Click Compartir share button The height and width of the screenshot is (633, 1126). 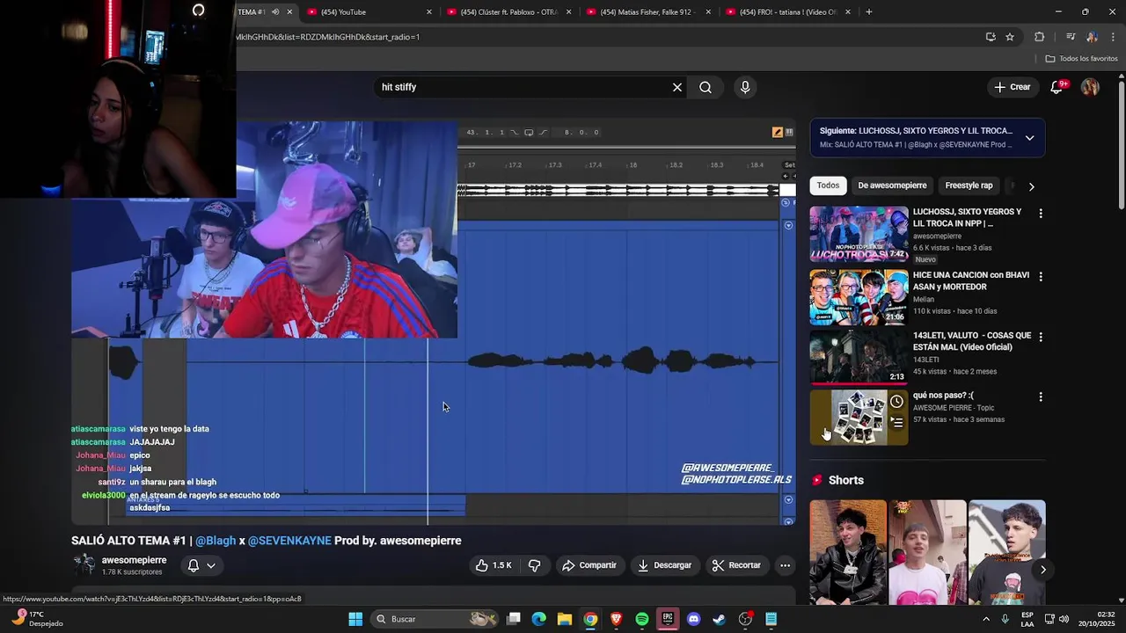pos(589,565)
